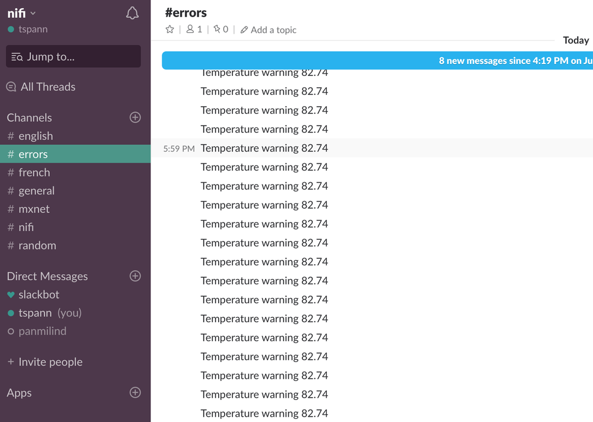Screen dimensions: 593x422
Task: Open All Threads view
Action: [x=48, y=87]
